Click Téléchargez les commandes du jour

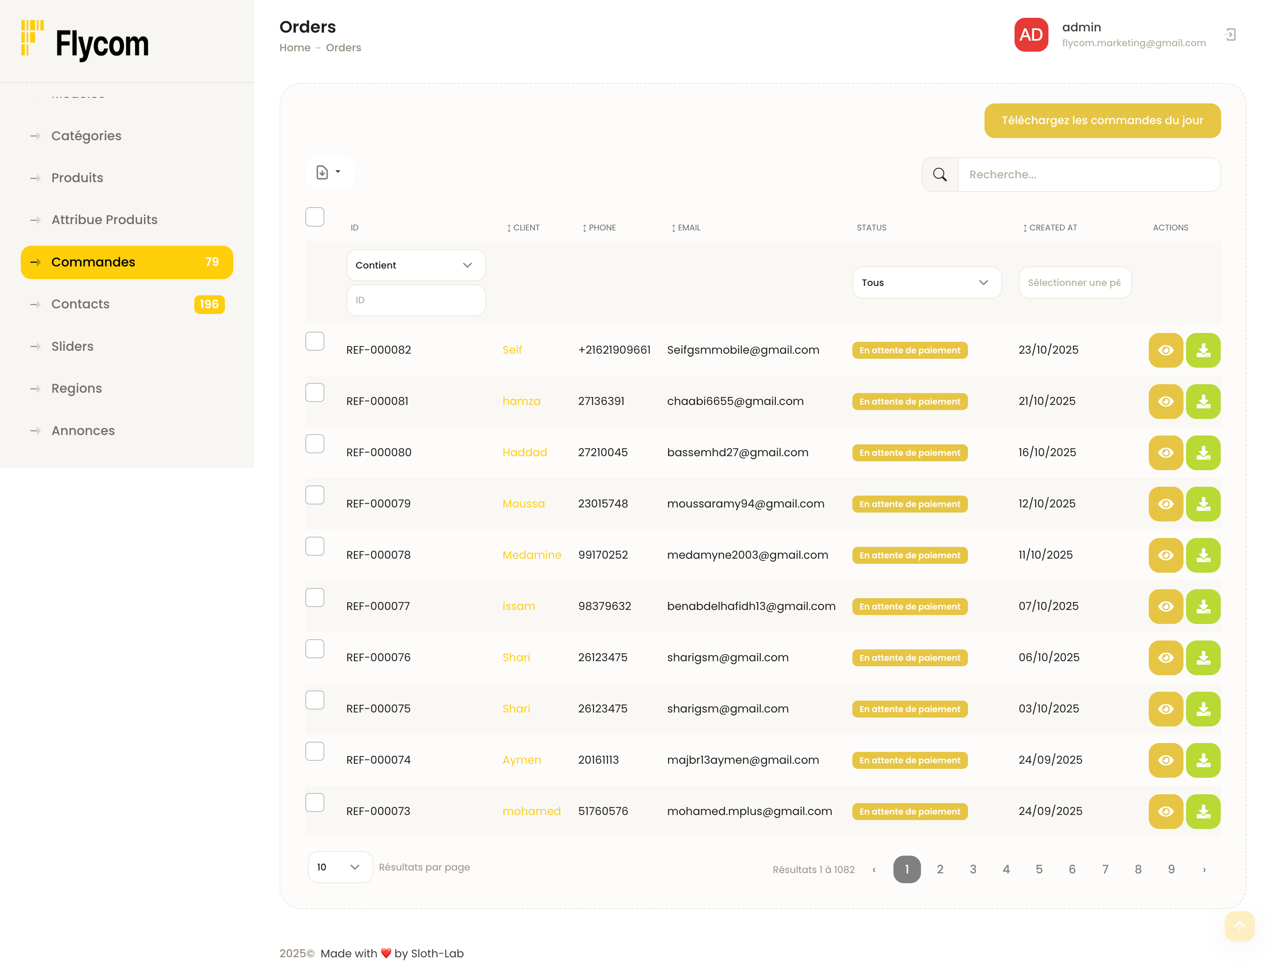tap(1102, 120)
